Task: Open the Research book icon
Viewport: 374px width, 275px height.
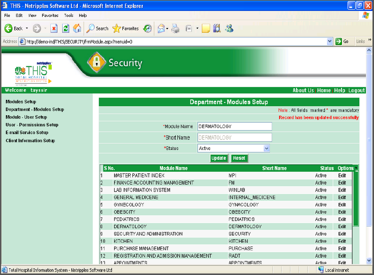Action: 217,28
